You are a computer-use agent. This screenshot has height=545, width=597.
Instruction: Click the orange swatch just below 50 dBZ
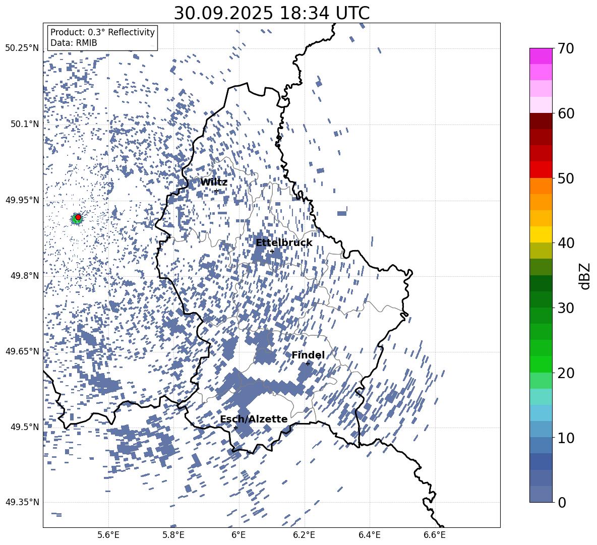[x=541, y=186]
